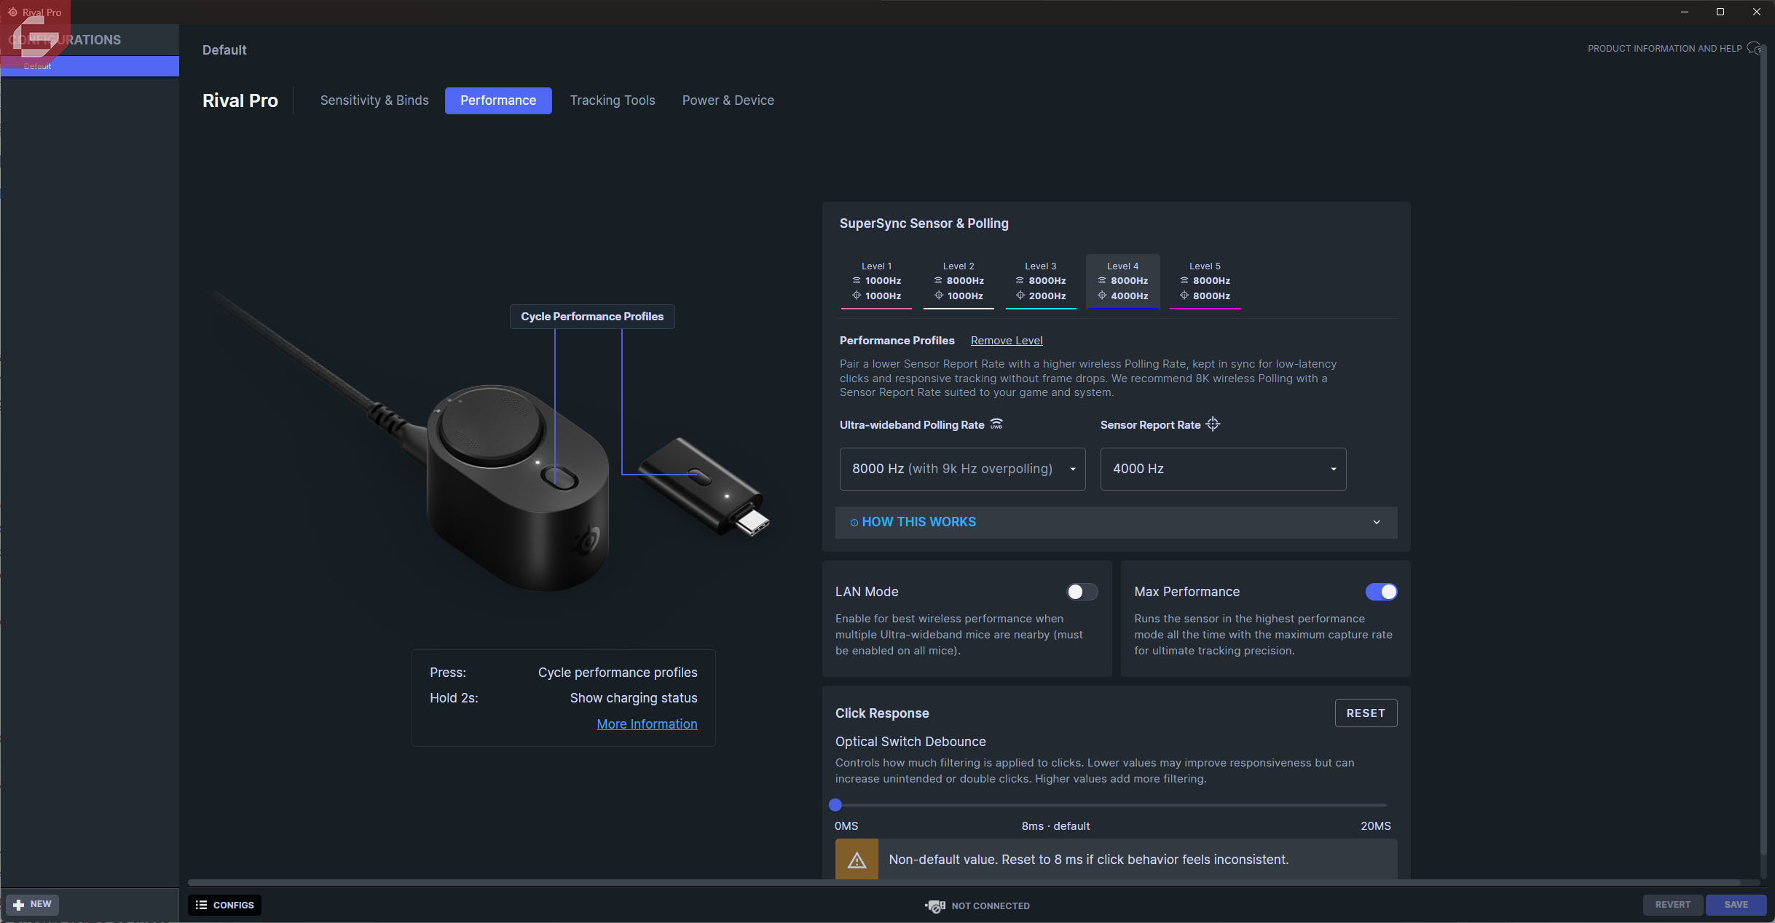
Task: Create a new configuration with New
Action: click(x=33, y=905)
